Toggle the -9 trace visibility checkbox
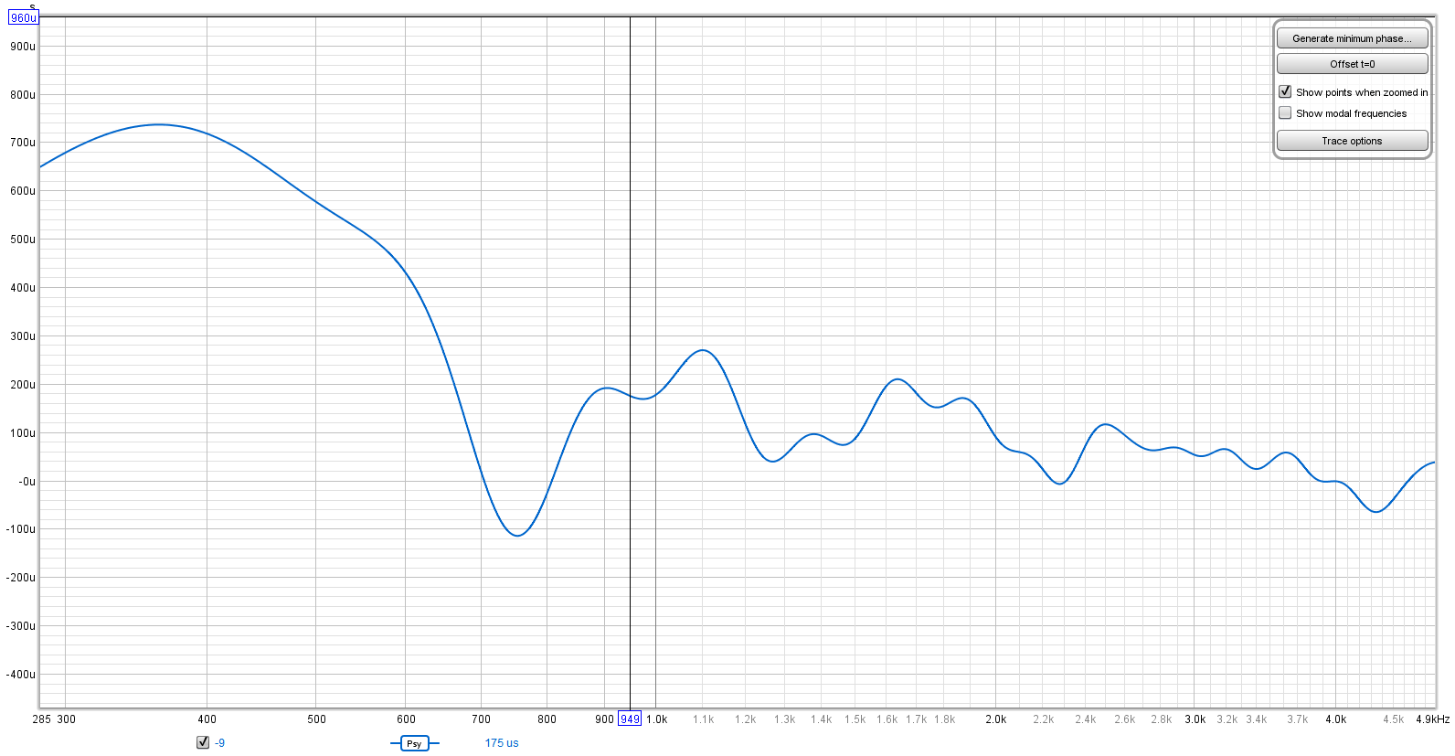Viewport: 1455px width, 756px height. [203, 742]
